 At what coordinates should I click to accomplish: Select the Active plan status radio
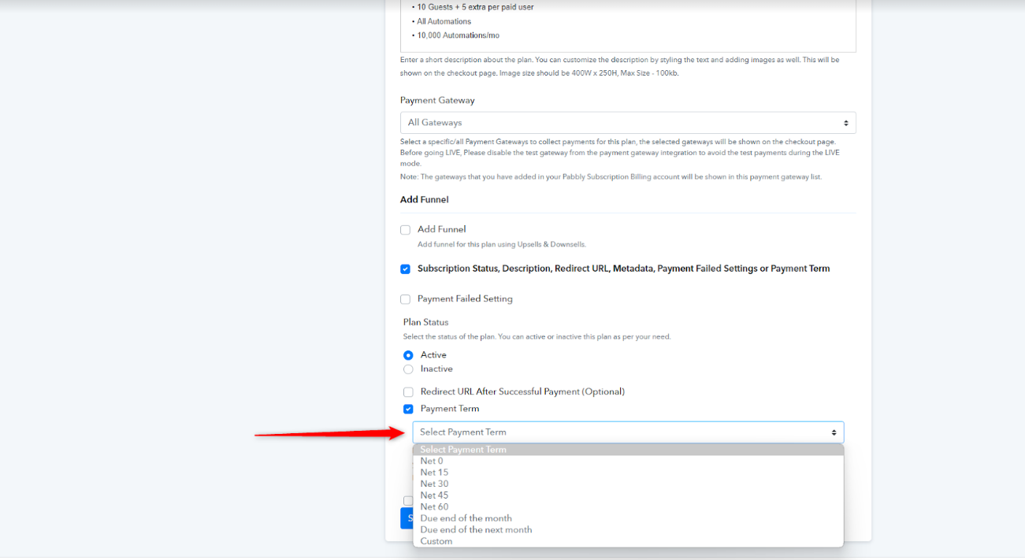pos(408,355)
